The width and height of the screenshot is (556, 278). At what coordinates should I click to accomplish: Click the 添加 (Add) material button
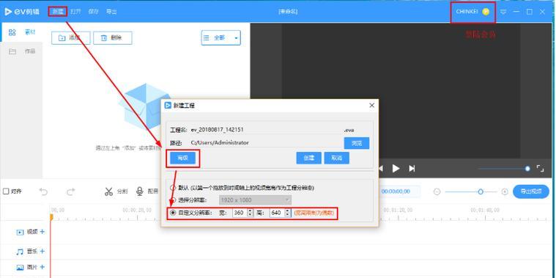tap(71, 38)
